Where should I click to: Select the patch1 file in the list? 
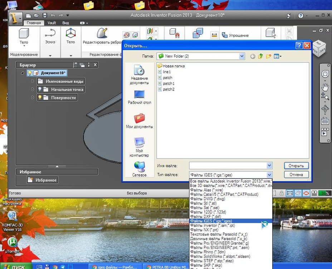tap(166, 84)
